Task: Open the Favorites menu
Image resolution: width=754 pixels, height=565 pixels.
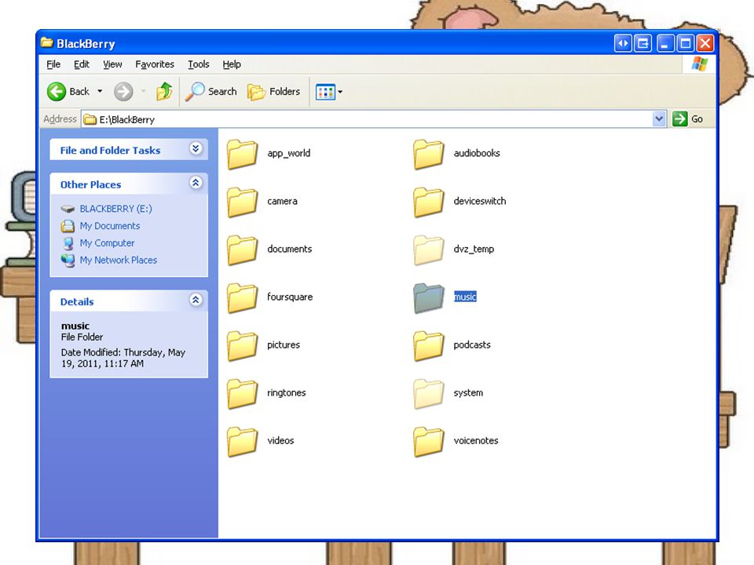Action: pyautogui.click(x=155, y=64)
